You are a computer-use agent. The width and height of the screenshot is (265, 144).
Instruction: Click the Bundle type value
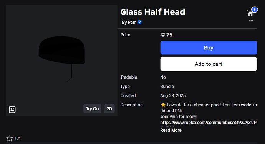point(167,86)
